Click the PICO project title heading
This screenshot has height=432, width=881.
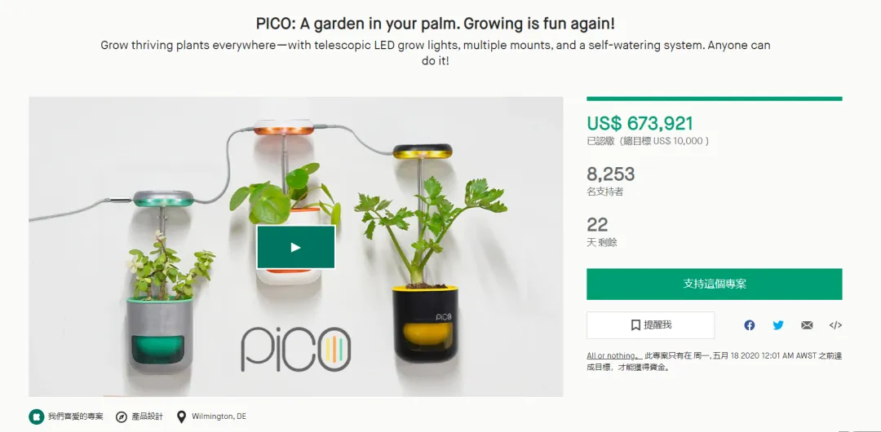coord(435,24)
